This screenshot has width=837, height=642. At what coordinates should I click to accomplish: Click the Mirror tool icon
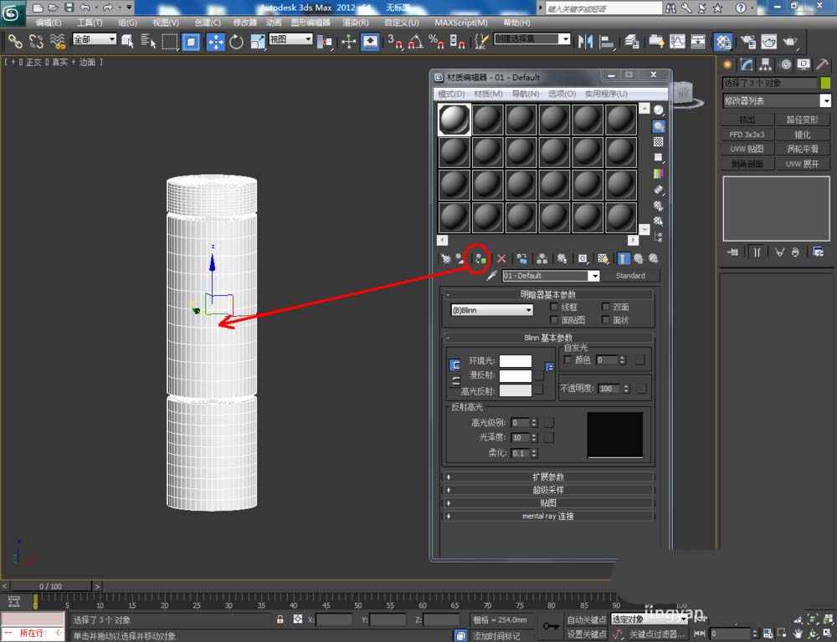point(586,42)
